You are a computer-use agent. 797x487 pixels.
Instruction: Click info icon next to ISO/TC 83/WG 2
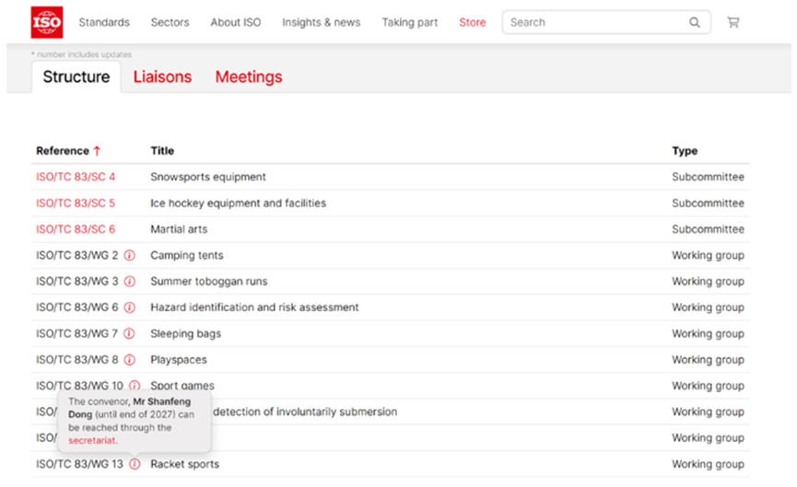pyautogui.click(x=130, y=256)
